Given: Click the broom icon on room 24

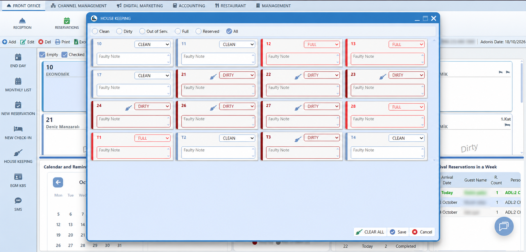Looking at the screenshot, I should [128, 108].
